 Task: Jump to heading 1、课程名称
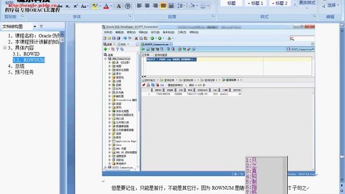coord(33,36)
